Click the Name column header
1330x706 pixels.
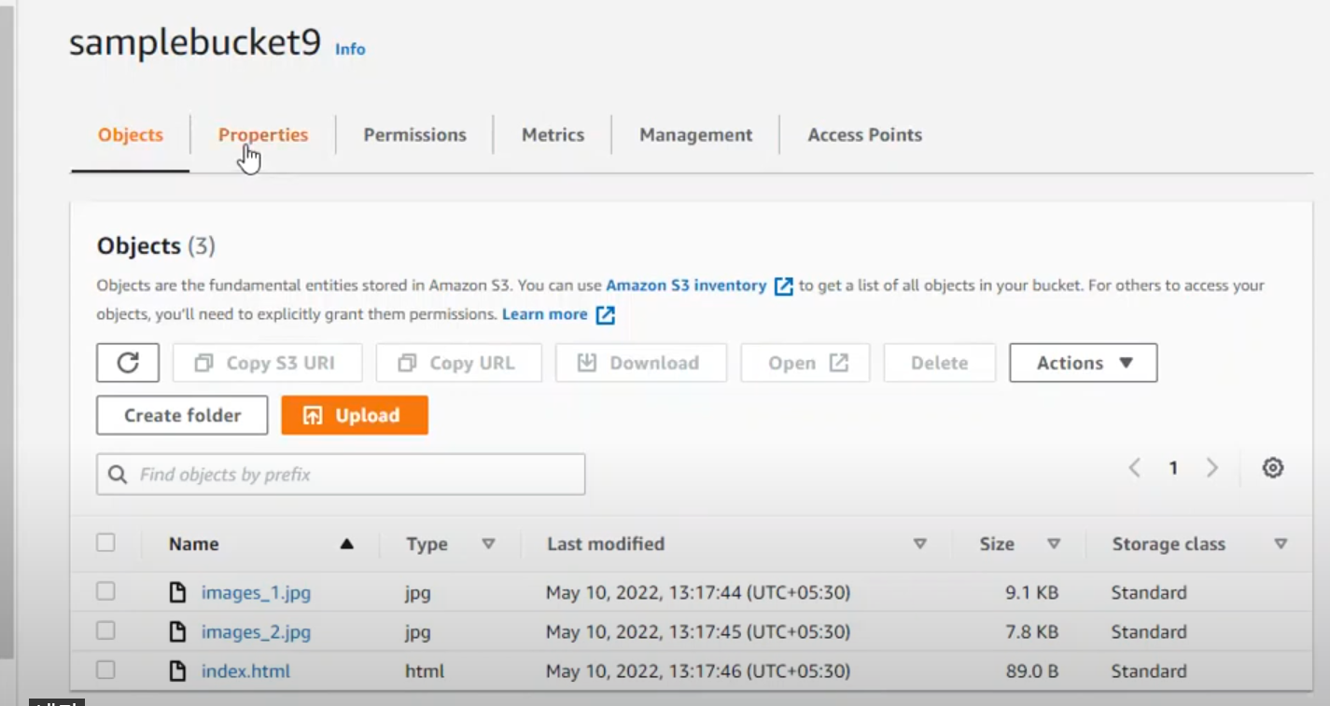coord(194,544)
